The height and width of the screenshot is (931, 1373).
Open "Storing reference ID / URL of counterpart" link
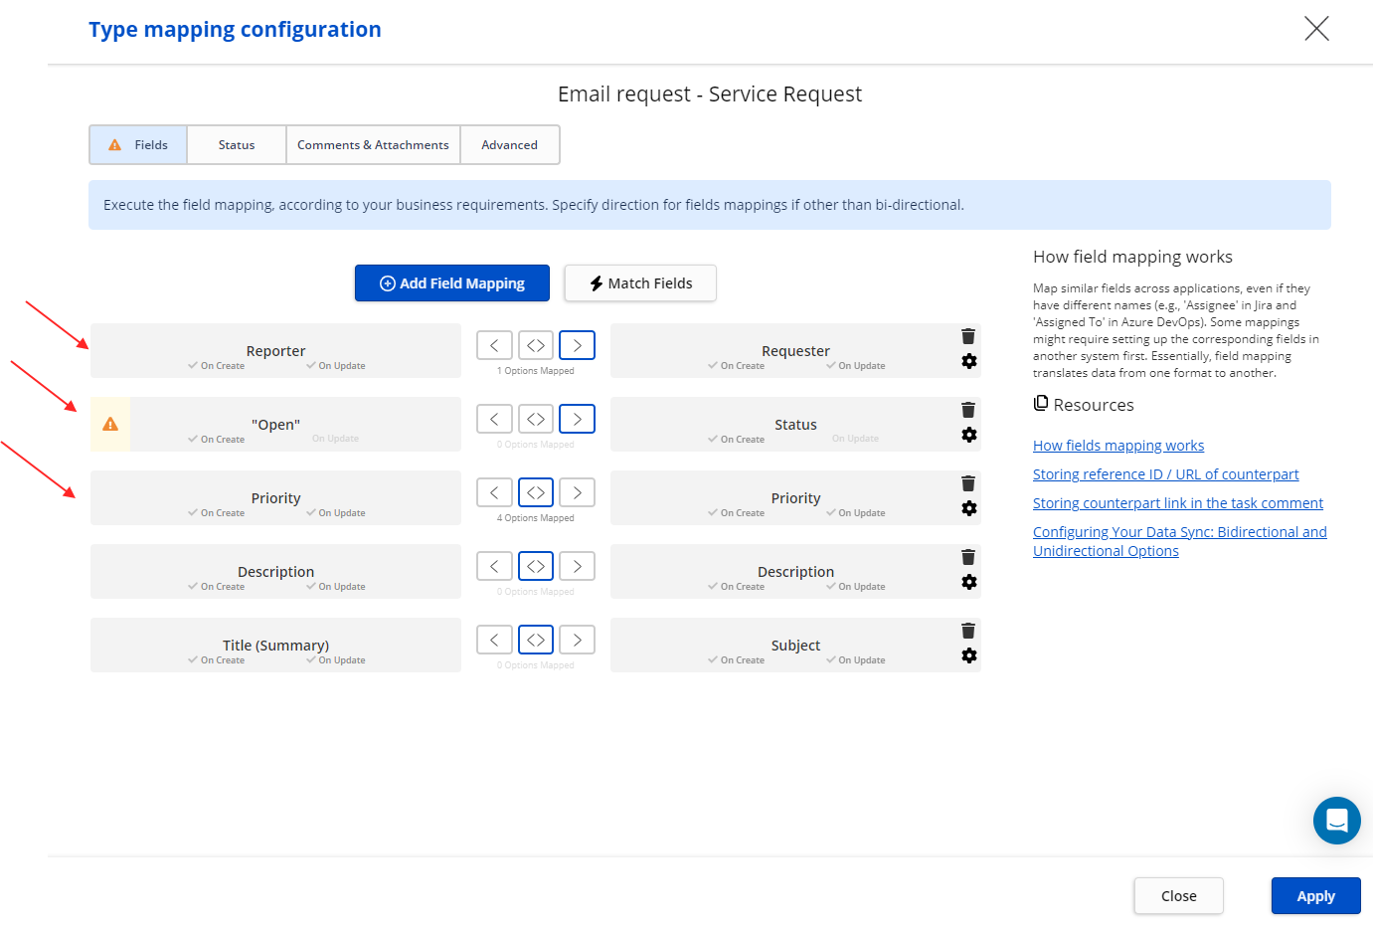point(1166,474)
